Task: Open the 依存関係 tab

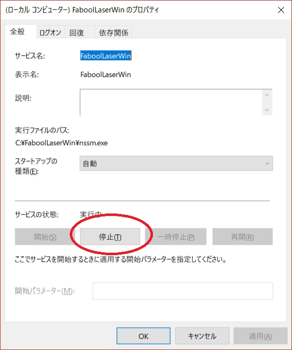Action: pyautogui.click(x=113, y=33)
